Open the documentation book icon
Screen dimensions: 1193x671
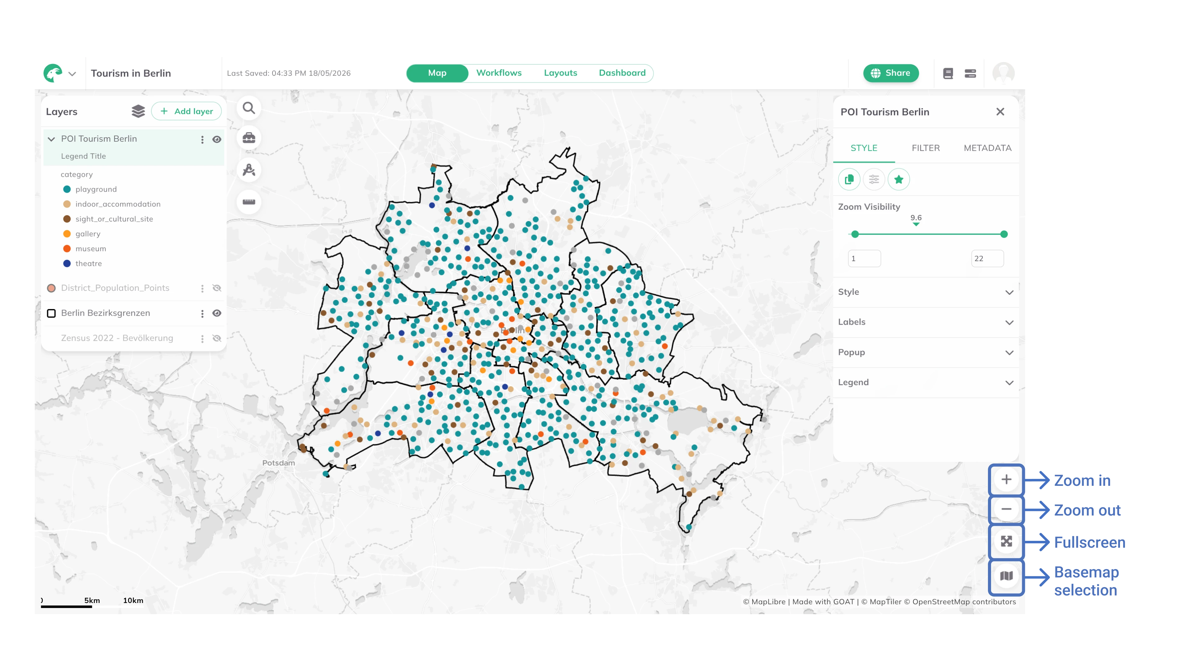[x=948, y=73]
